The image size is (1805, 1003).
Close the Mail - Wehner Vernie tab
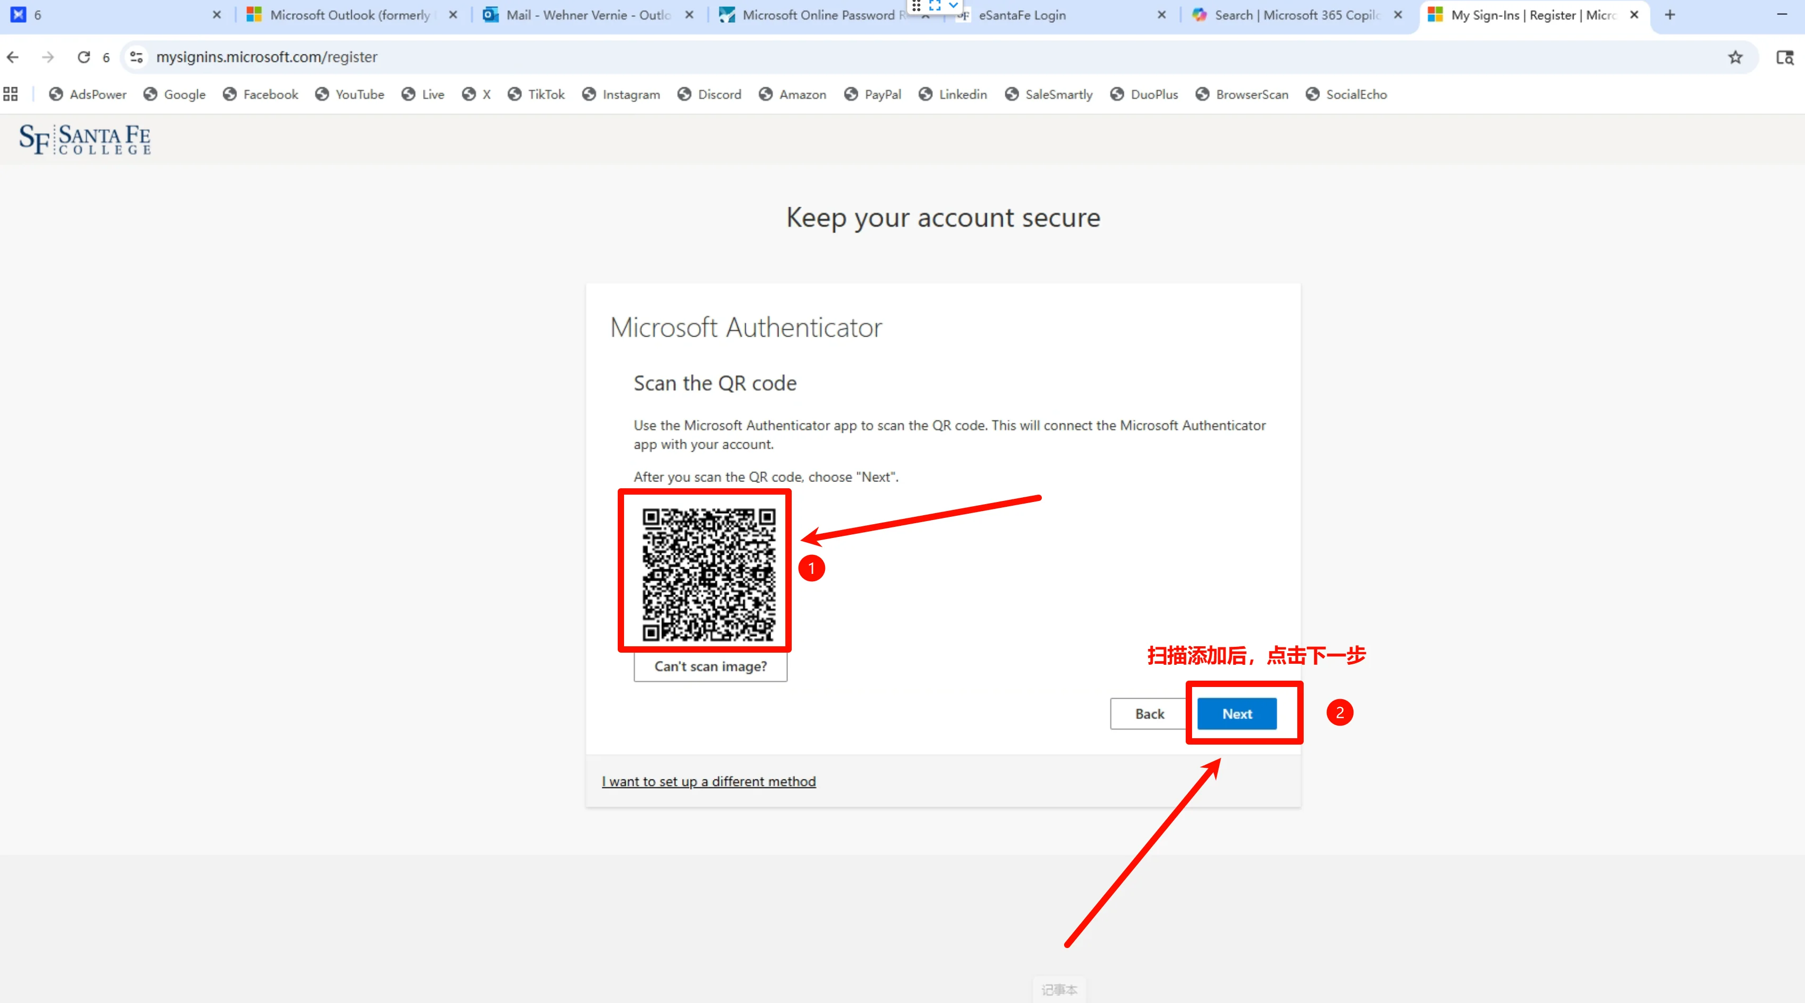690,15
